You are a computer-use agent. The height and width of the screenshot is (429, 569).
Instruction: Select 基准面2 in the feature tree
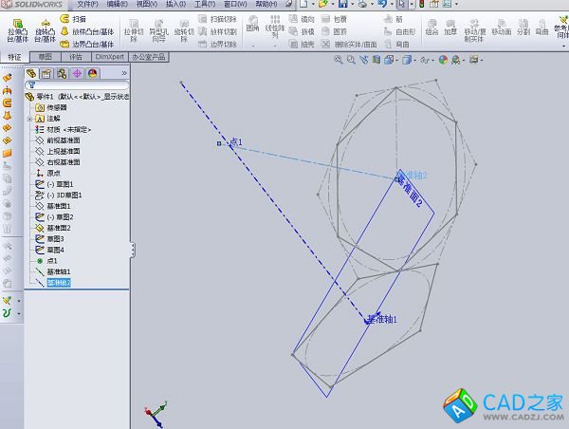[59, 228]
